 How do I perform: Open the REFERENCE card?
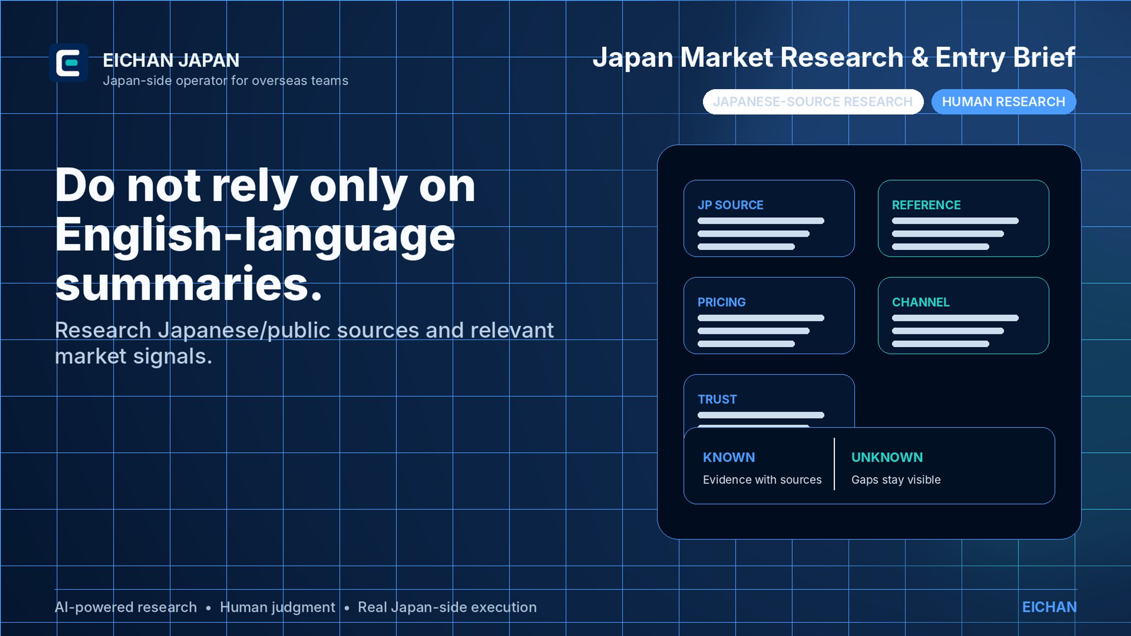964,218
